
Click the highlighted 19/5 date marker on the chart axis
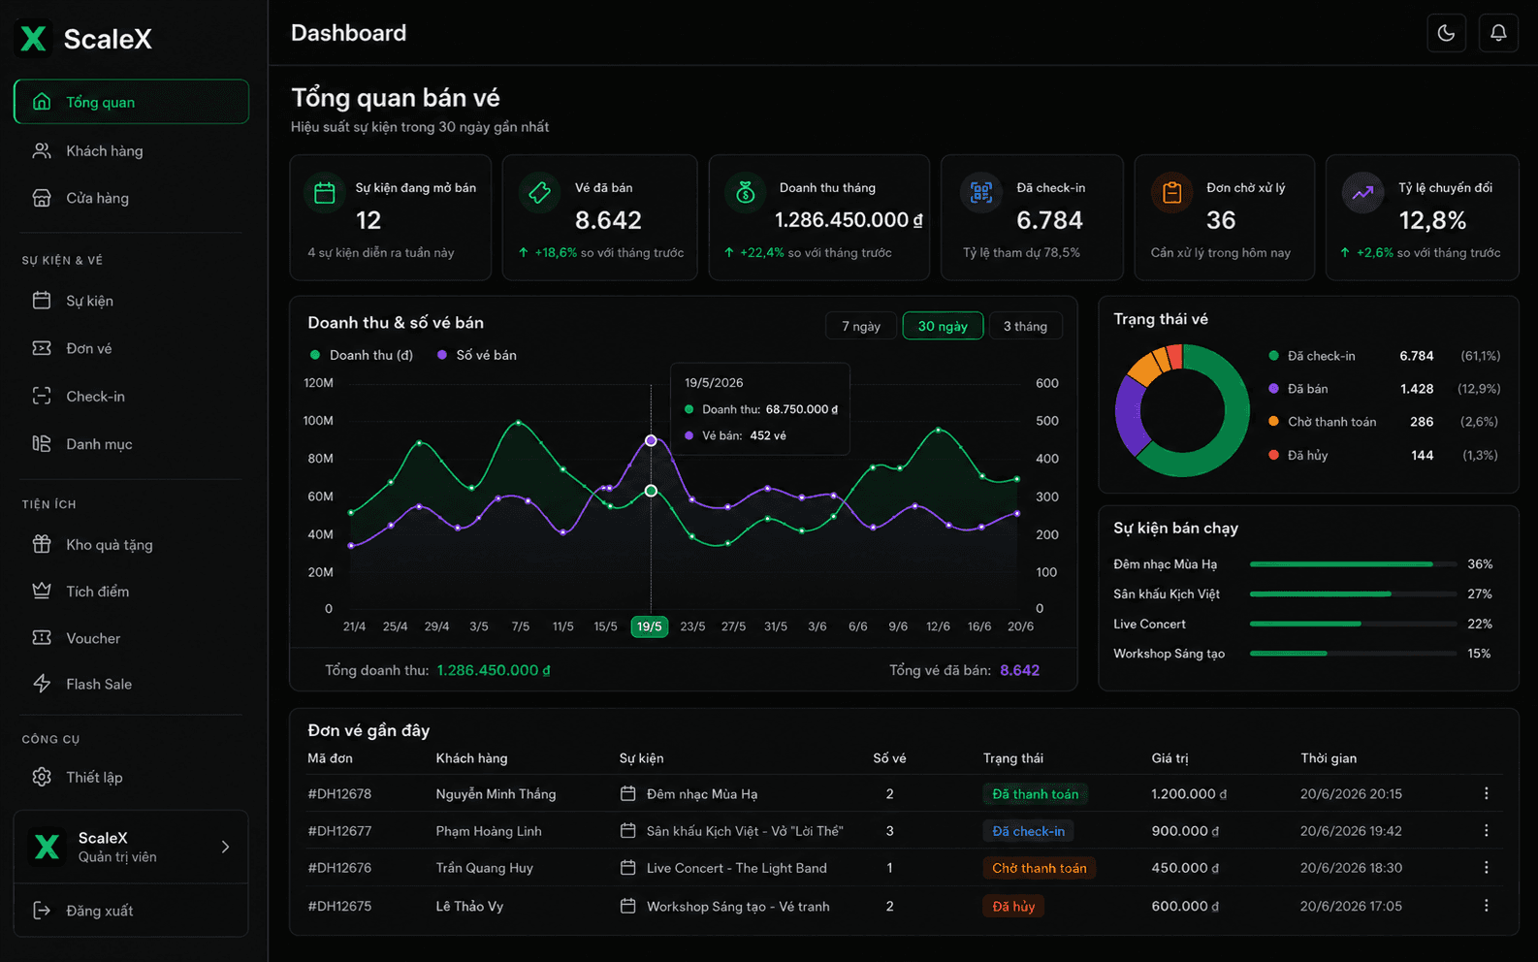click(650, 626)
